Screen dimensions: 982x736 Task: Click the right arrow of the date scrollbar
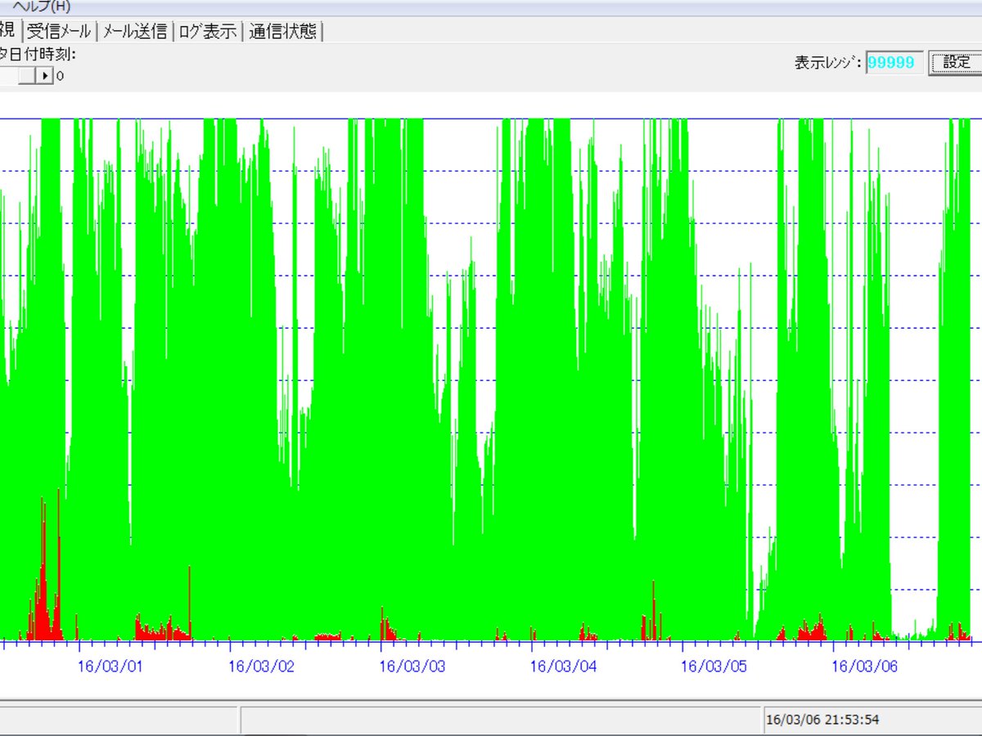[46, 75]
